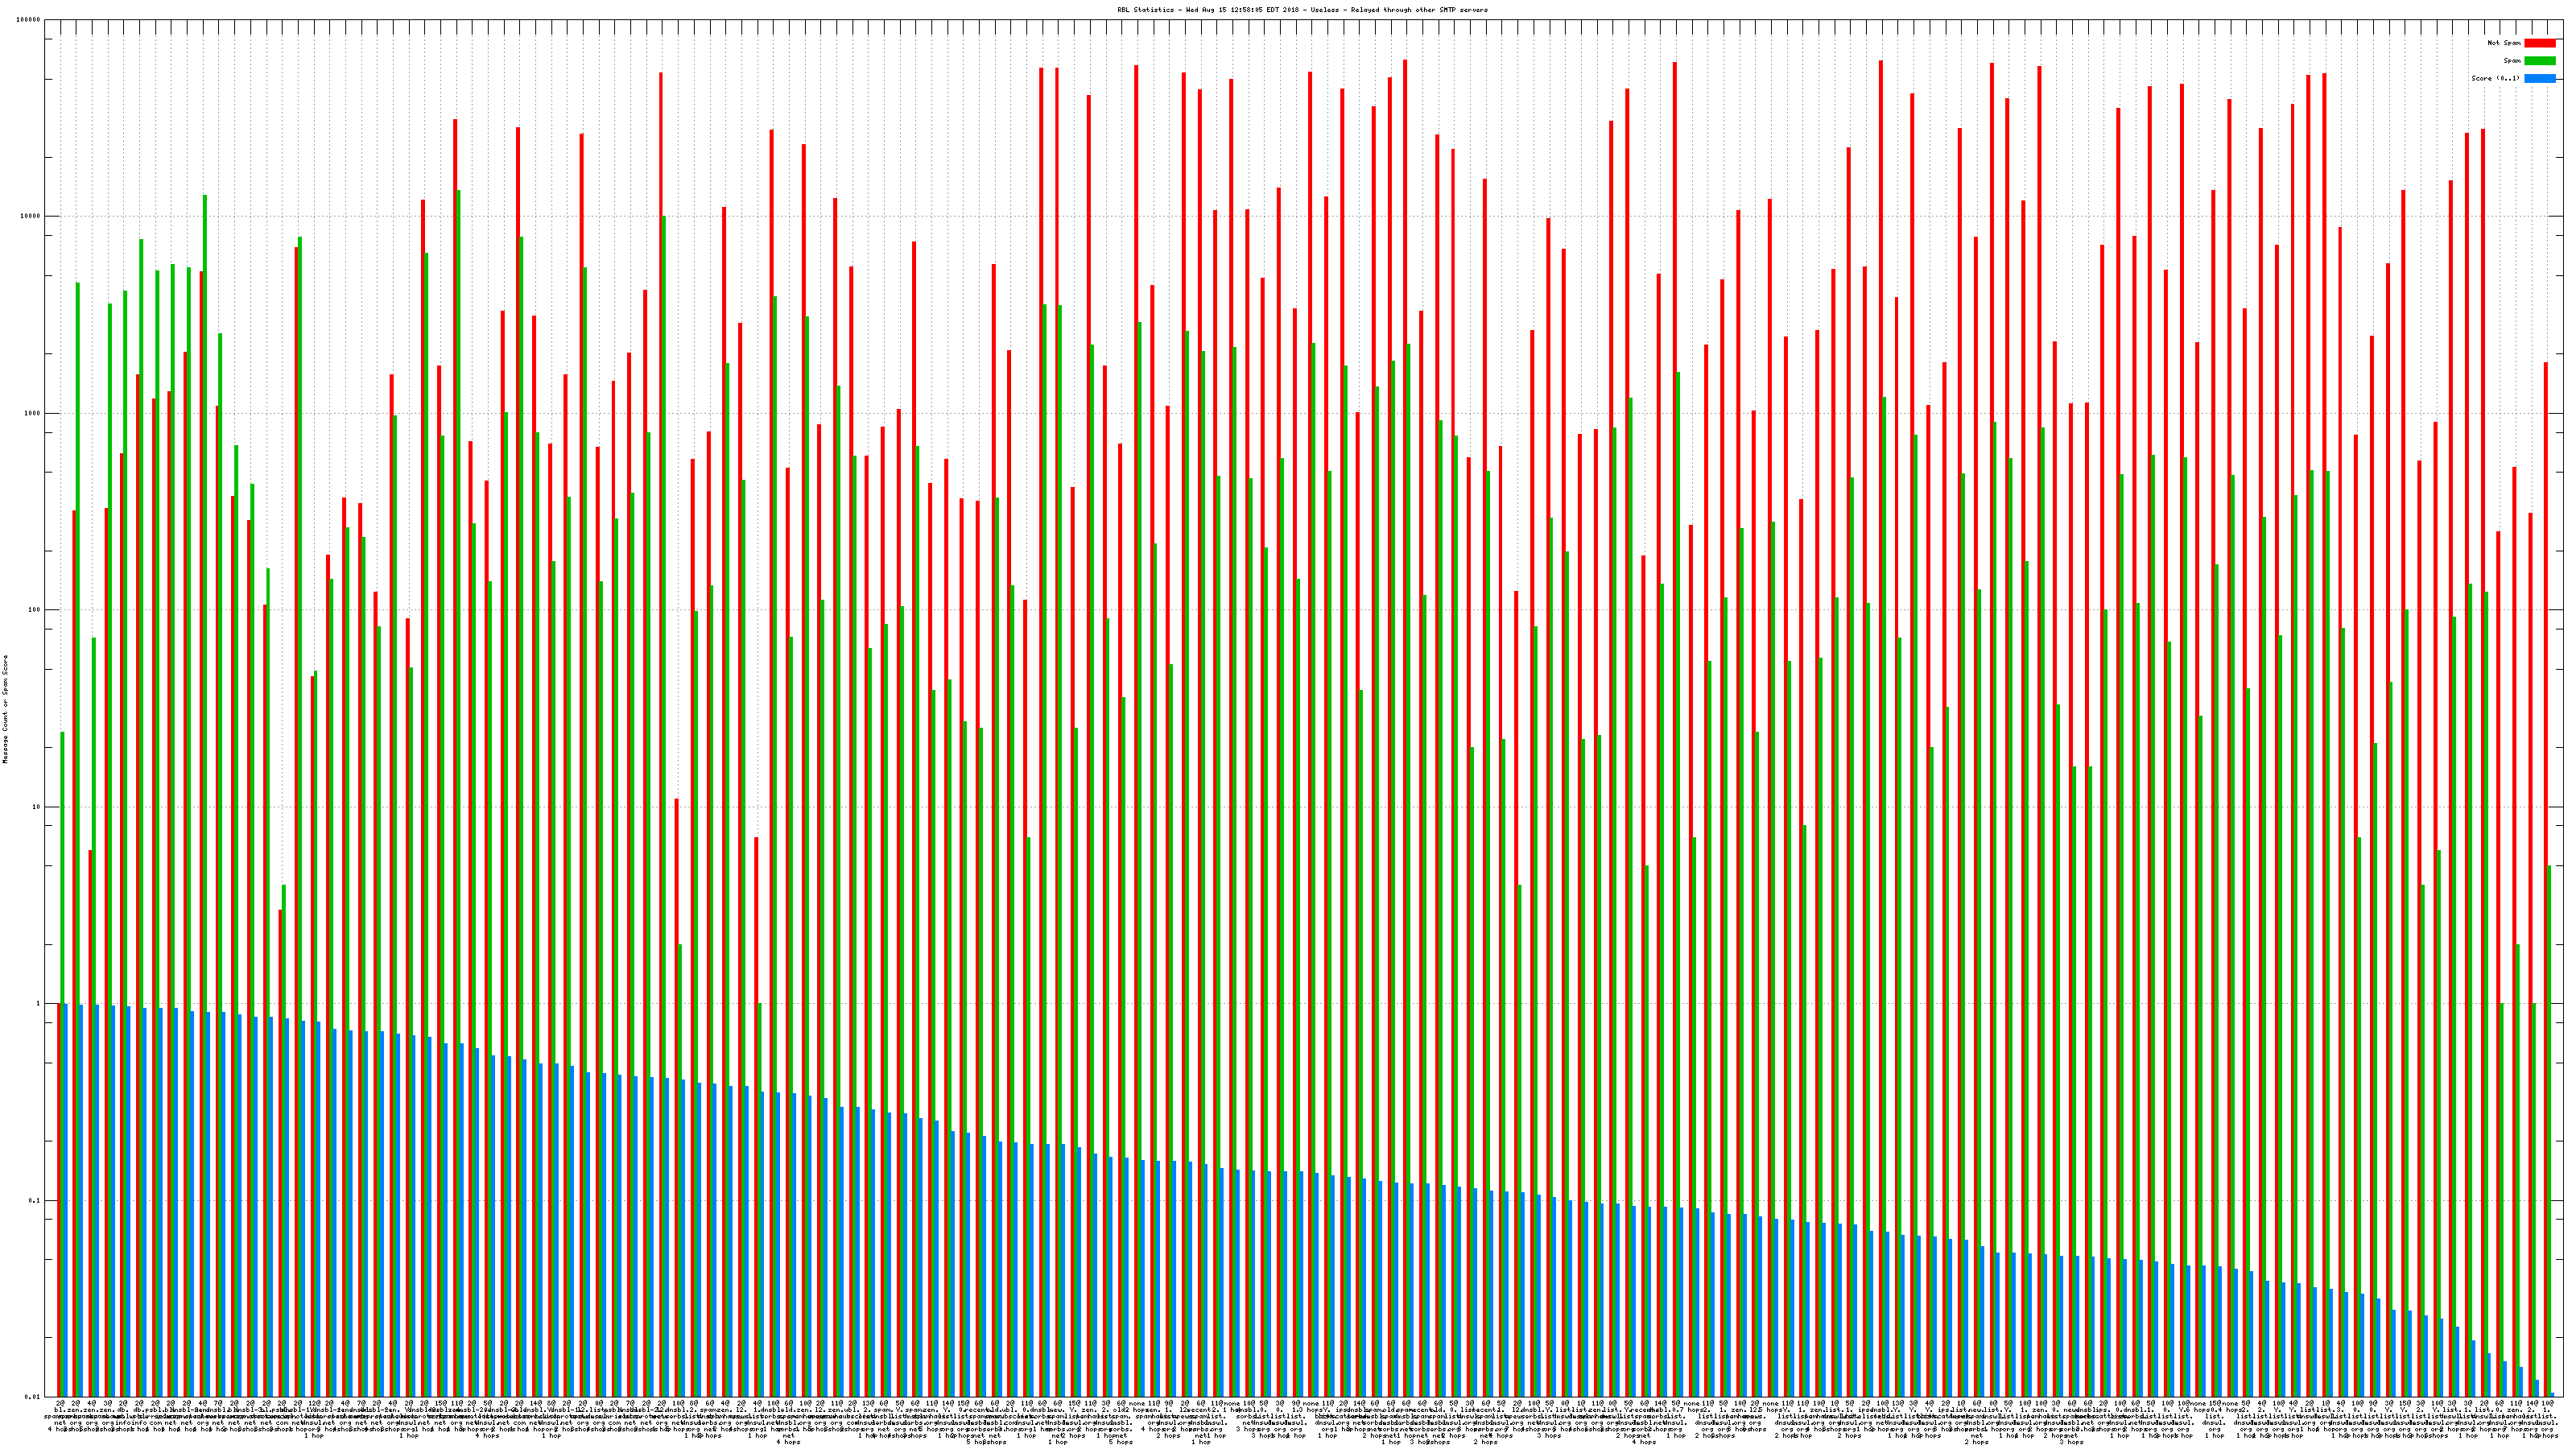The width and height of the screenshot is (2576, 1449).
Task: Click the 10 y-axis tick label
Action: (x=37, y=807)
